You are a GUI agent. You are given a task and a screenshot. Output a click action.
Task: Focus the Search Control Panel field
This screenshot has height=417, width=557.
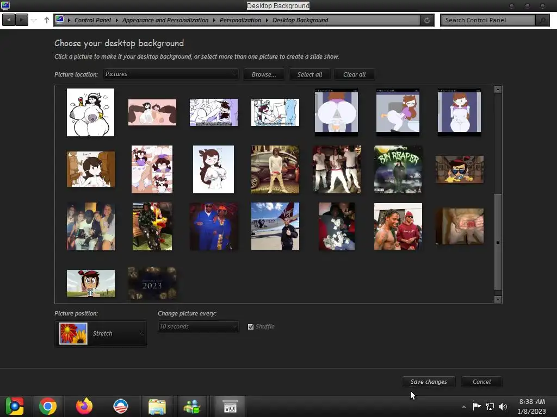[488, 20]
